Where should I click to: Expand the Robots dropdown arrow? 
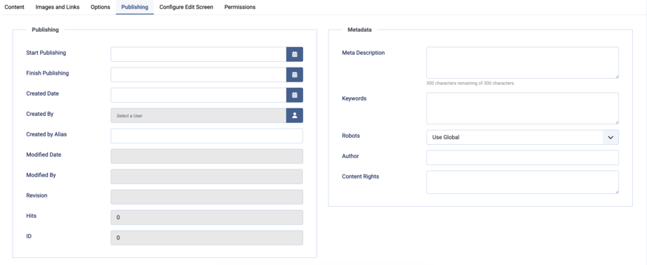(x=610, y=137)
